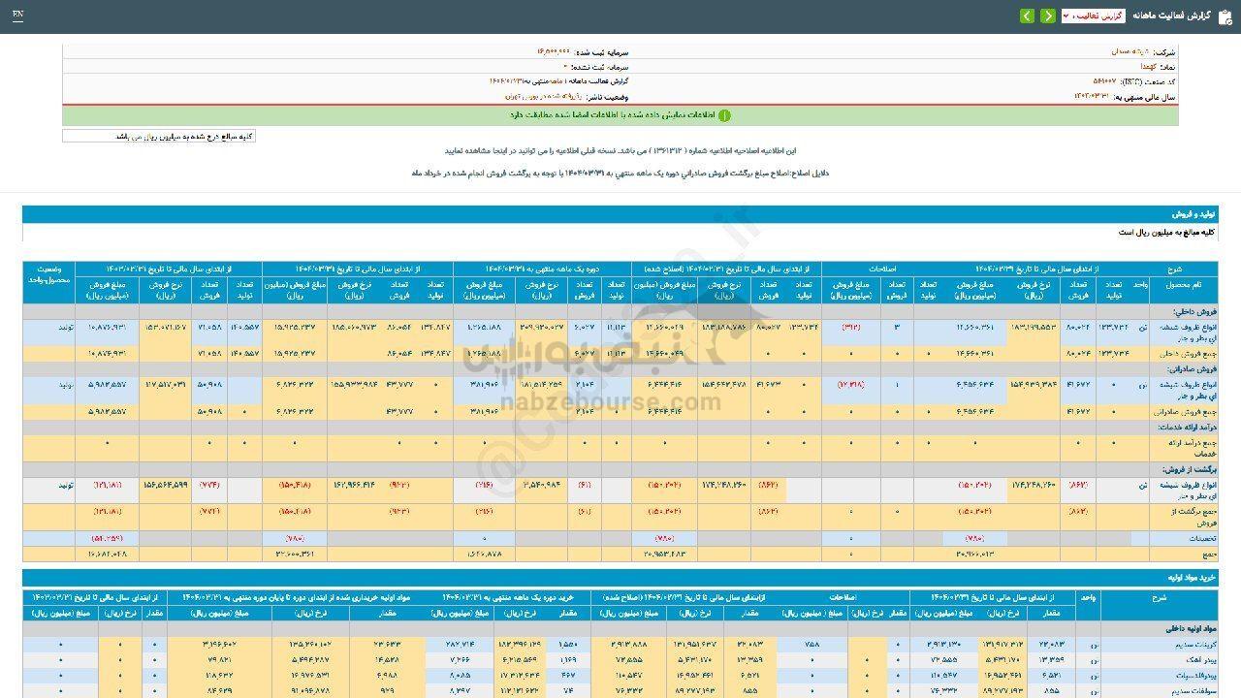Switch the language with the EN link
Viewport: 1241px width, 698px height.
pyautogui.click(x=17, y=16)
